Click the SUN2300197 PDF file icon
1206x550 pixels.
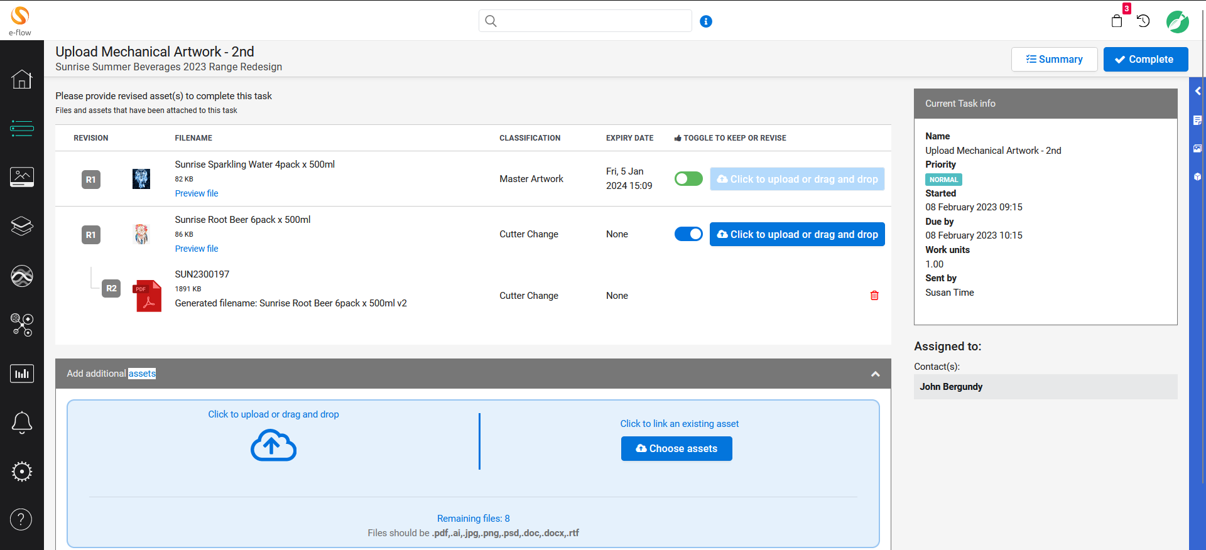click(148, 296)
